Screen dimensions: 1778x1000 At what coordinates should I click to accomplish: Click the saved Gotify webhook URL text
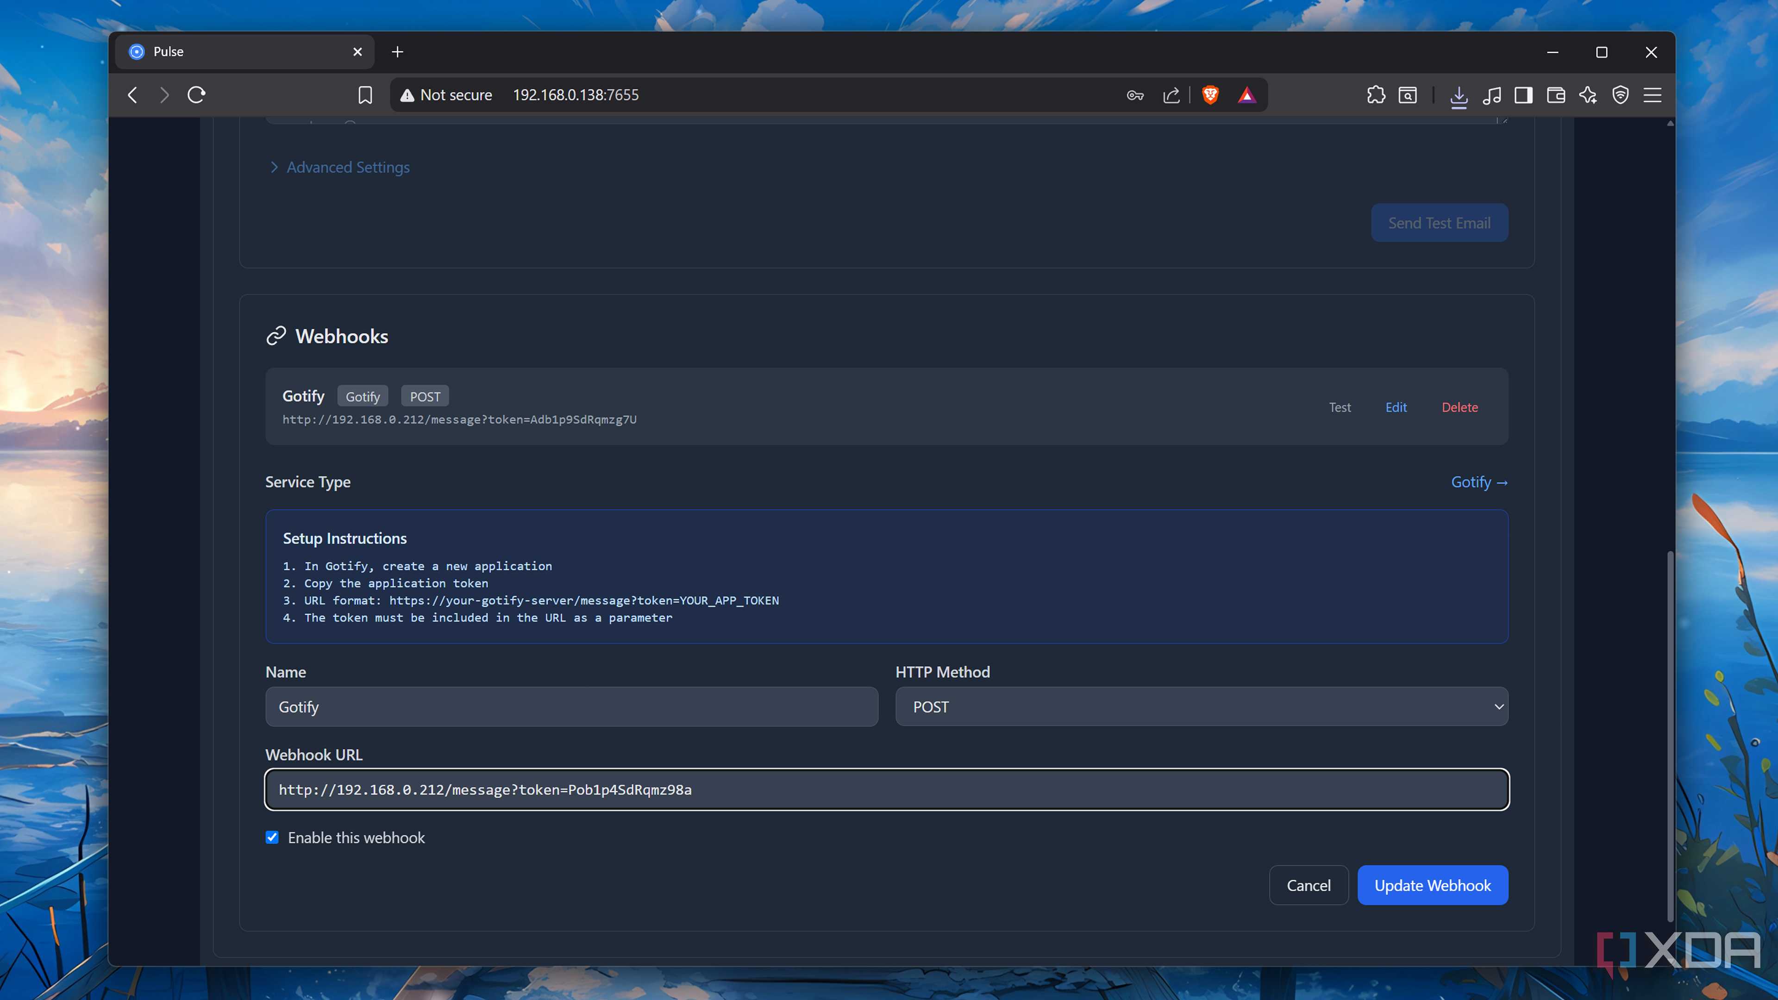click(459, 419)
